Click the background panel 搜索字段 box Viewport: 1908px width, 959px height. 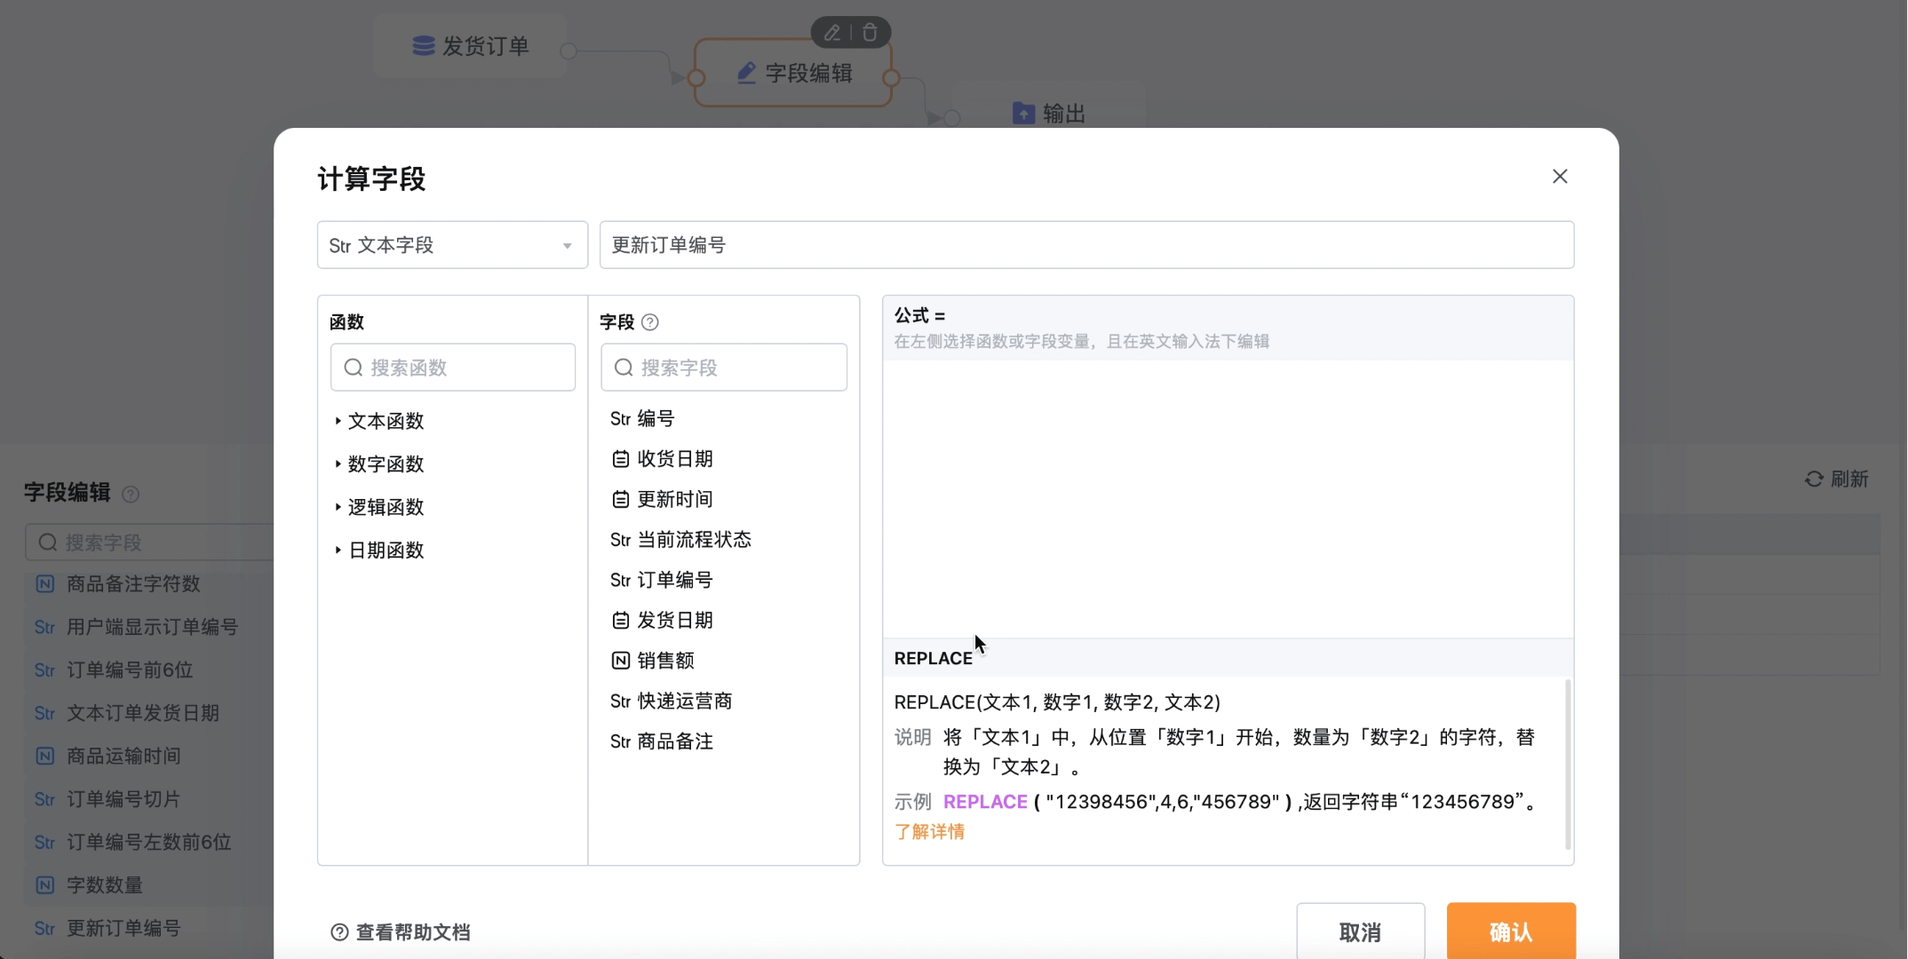coord(149,543)
